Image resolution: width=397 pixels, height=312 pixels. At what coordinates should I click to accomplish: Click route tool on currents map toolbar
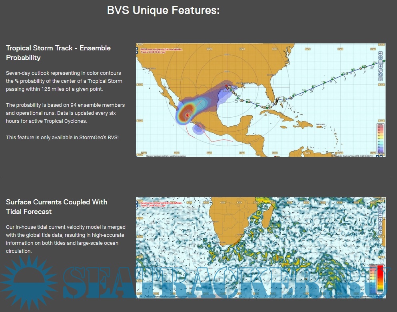click(x=380, y=224)
